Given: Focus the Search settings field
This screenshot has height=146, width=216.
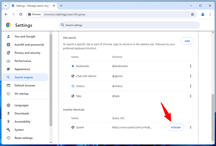Looking at the screenshot, I should [129, 25].
